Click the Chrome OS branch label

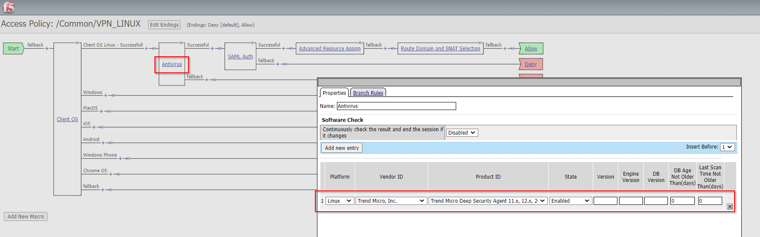click(x=95, y=171)
